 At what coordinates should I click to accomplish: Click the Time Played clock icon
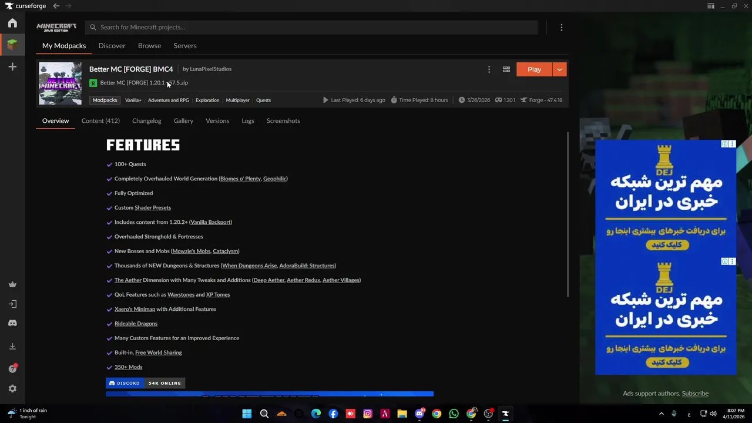pyautogui.click(x=394, y=100)
